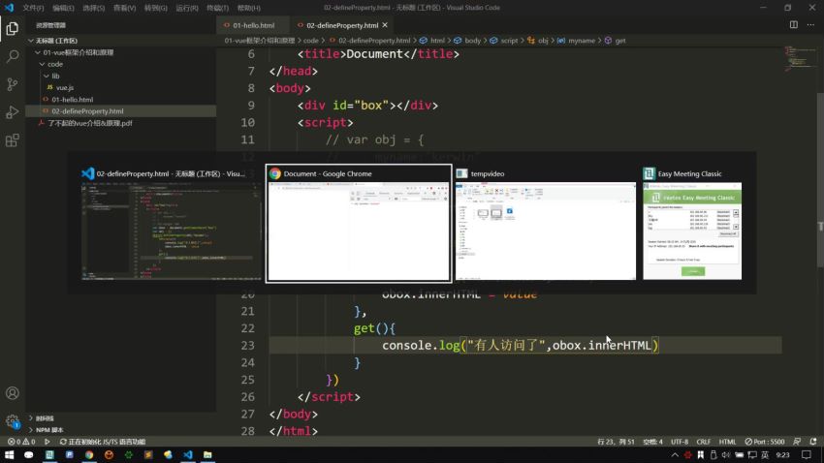Collapse the 无标题 (工作区) workspace section
Screen dimensions: 824x463
click(121, 41)
